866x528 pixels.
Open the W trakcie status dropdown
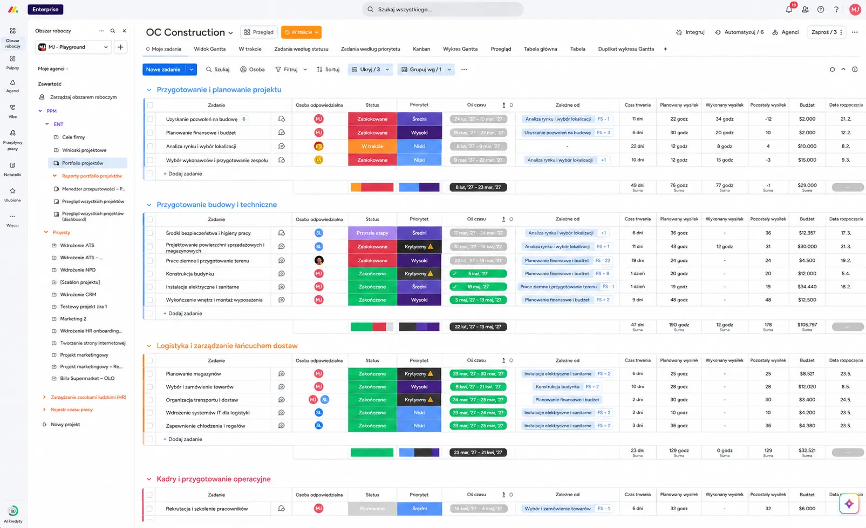(x=301, y=32)
